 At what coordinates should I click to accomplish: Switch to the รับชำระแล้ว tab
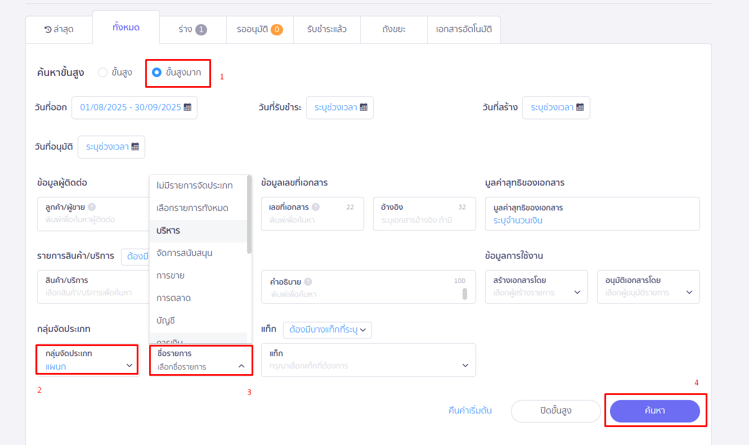326,29
